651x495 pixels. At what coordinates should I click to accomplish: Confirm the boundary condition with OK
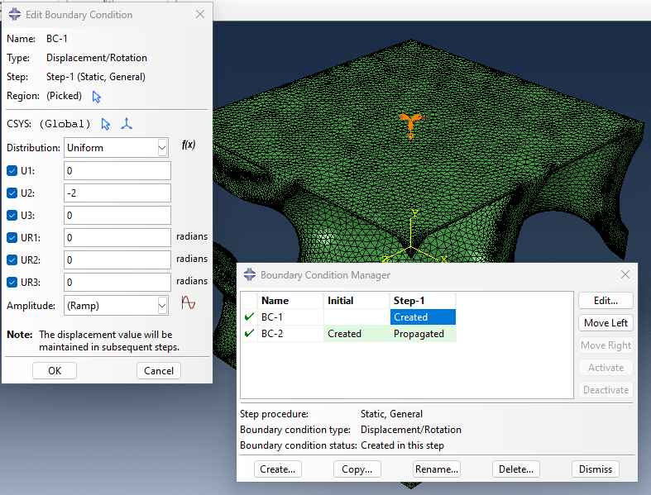coord(55,370)
